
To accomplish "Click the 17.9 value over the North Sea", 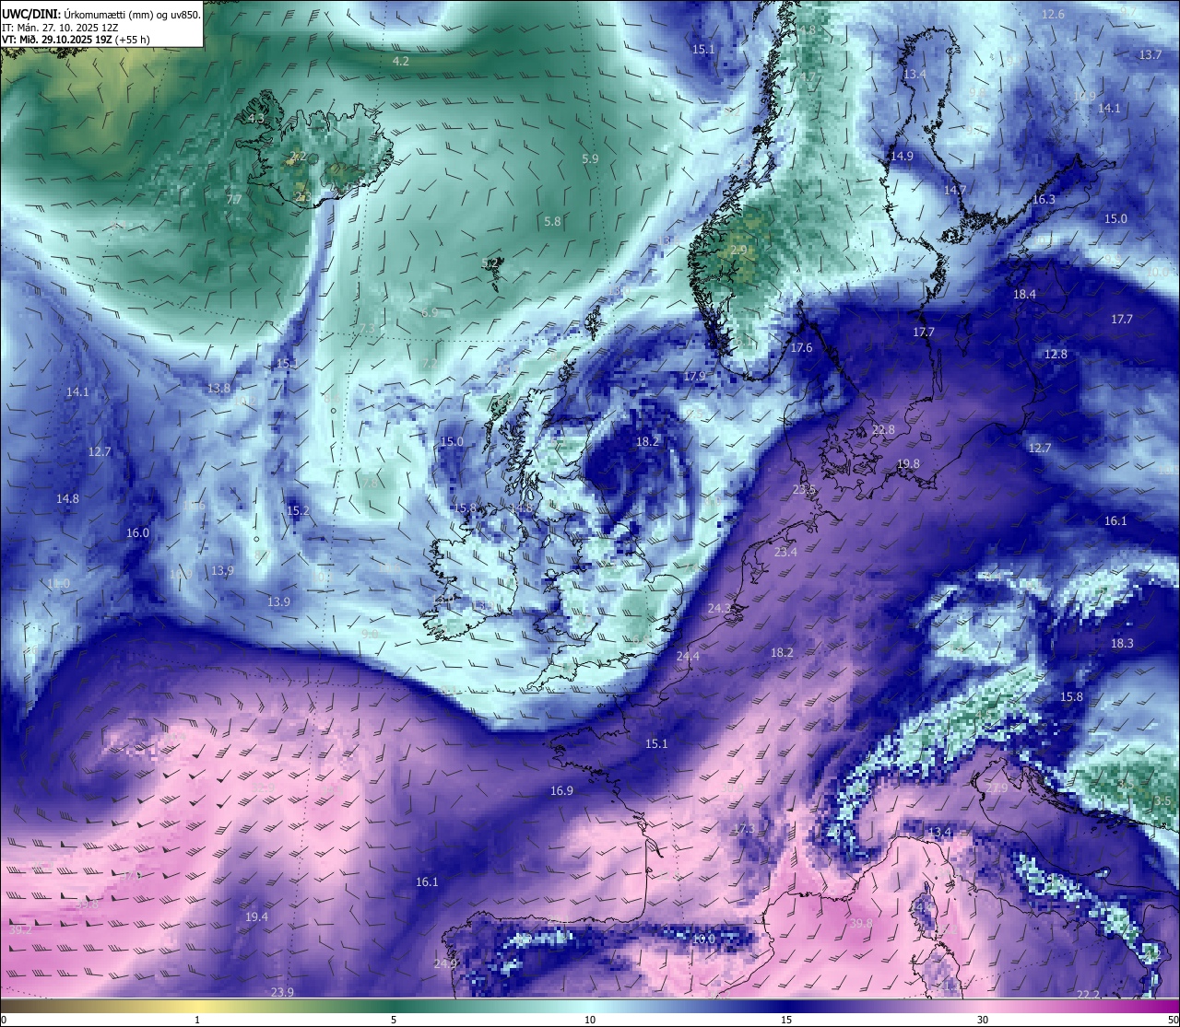I will [x=694, y=376].
